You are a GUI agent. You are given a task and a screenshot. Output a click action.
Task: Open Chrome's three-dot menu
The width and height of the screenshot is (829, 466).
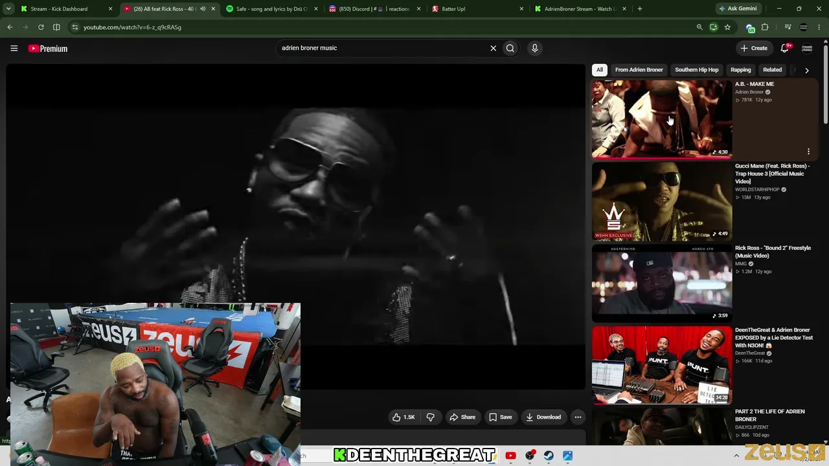coord(820,27)
